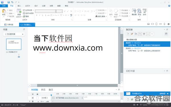Create a new trigger in Triggers panel

pyautogui.click(x=128, y=34)
